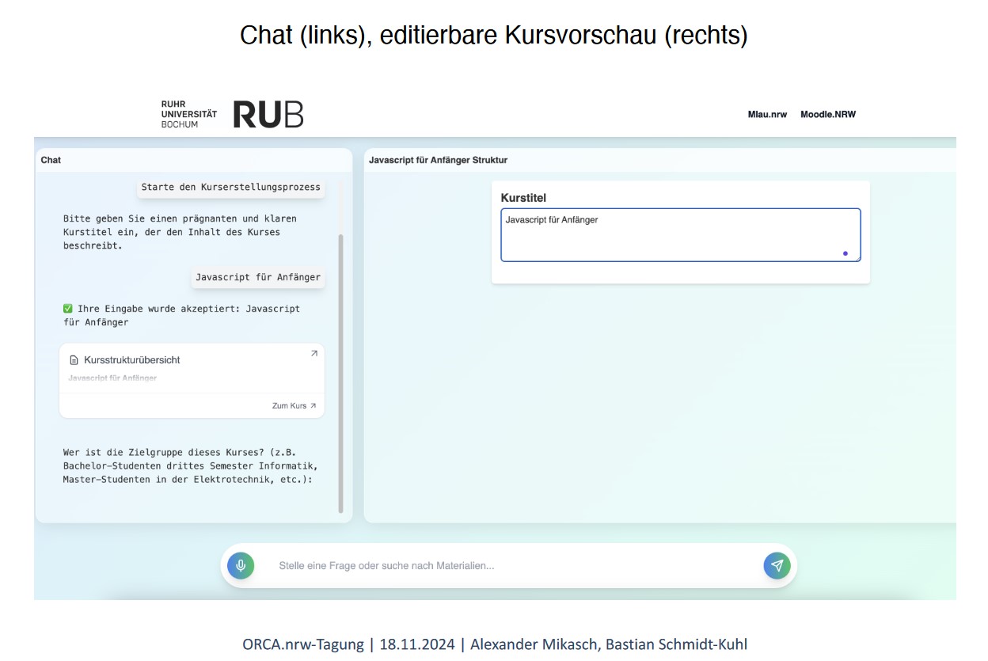This screenshot has width=988, height=661.
Task: Select the Javascript für Anfänger Struktur header
Action: click(x=438, y=160)
